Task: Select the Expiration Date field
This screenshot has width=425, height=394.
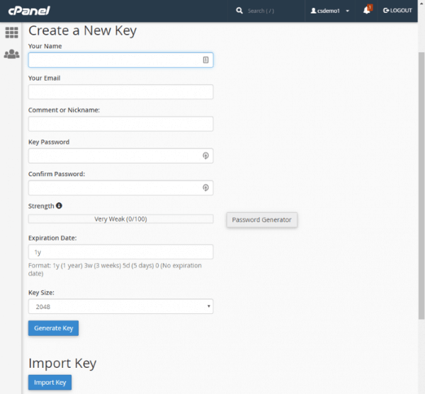Action: [x=120, y=252]
